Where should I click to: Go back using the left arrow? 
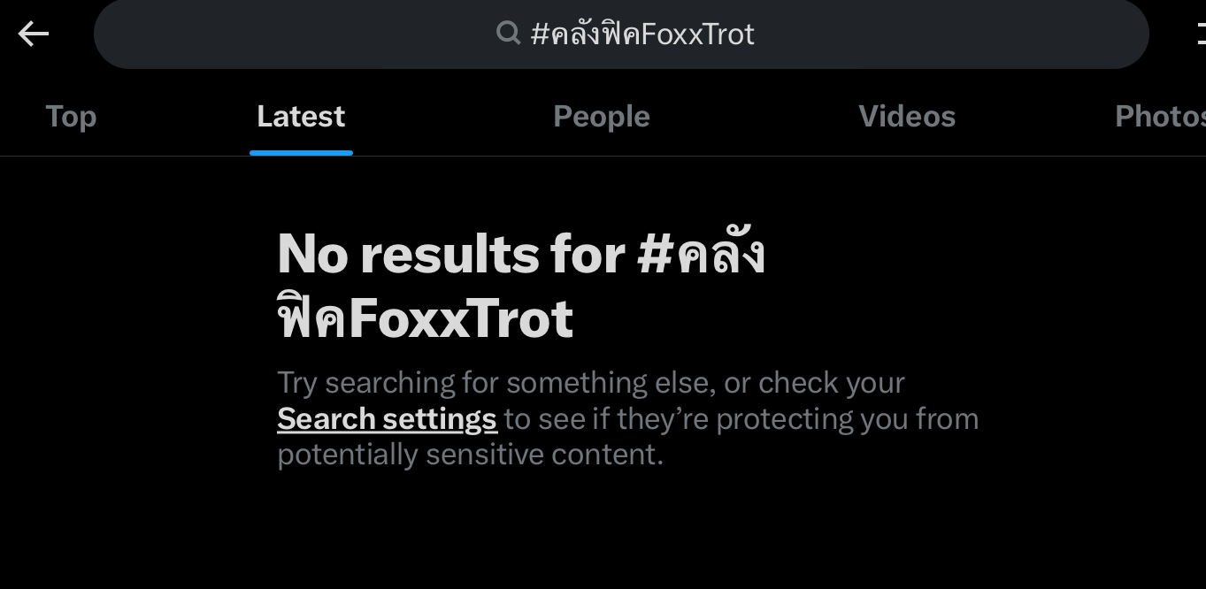click(x=34, y=34)
